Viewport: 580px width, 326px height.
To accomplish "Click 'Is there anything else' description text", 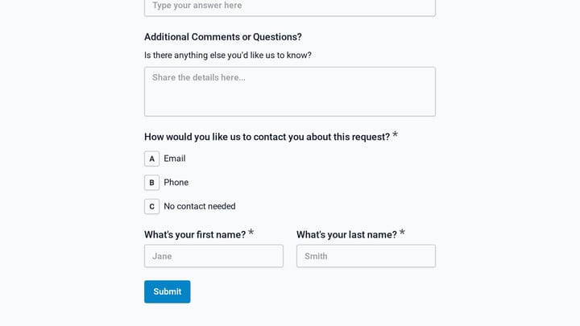I will 228,55.
